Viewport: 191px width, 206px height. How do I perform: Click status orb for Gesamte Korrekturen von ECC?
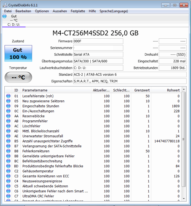(8, 176)
